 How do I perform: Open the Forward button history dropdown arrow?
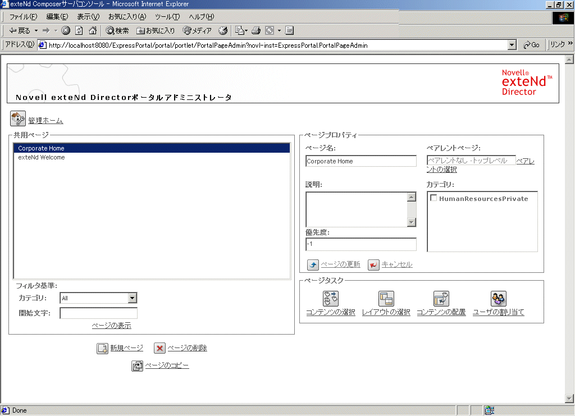[x=56, y=30]
